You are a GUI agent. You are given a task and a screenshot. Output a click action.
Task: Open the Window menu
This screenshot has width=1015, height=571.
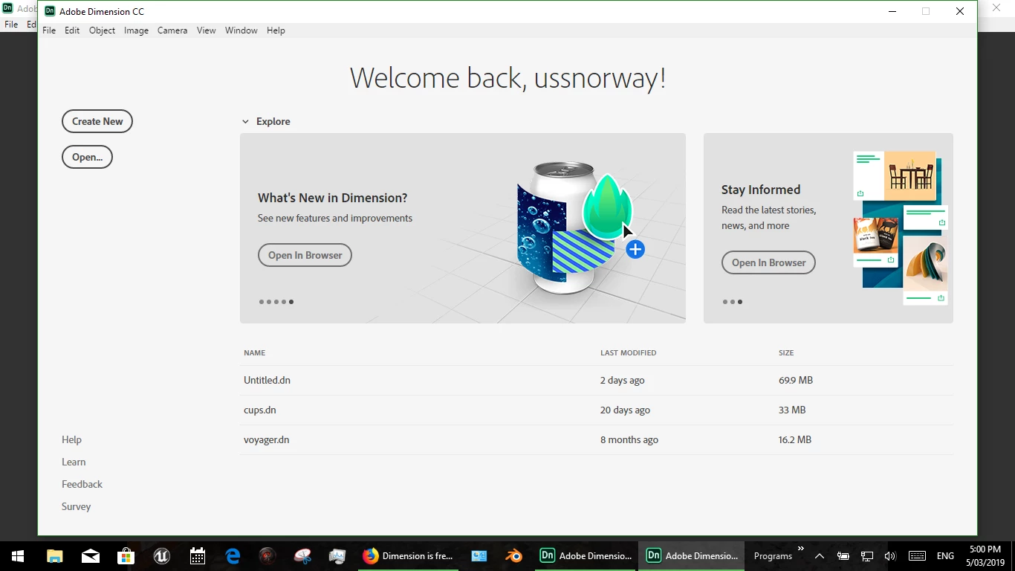click(241, 30)
